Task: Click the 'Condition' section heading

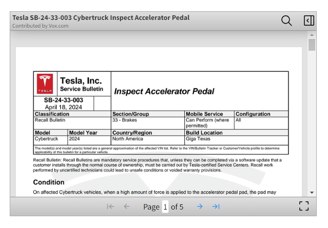Action: click(x=49, y=182)
